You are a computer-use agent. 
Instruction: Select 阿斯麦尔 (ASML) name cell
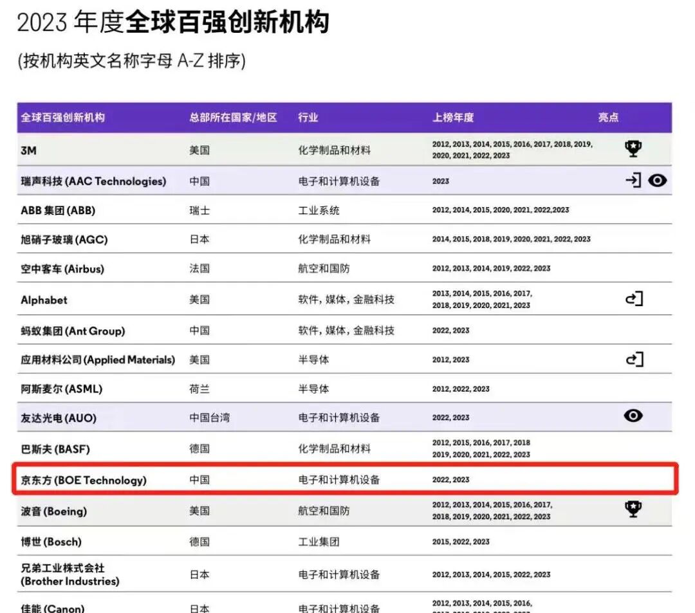pos(62,389)
